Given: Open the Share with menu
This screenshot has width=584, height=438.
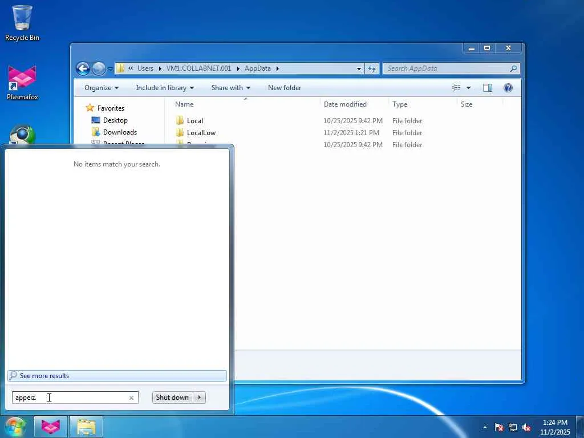Looking at the screenshot, I should 231,88.
